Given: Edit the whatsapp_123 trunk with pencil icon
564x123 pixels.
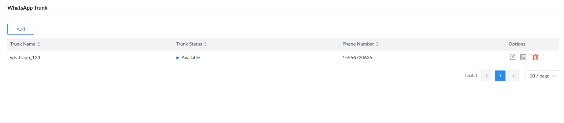Looking at the screenshot, I should pos(513,57).
